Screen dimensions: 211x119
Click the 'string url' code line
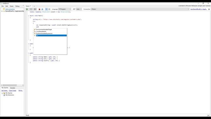[x=57, y=19]
